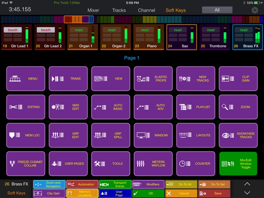Viewport: 264px width, 198px height.
Task: Switch to the Mixer tab
Action: 93,10
